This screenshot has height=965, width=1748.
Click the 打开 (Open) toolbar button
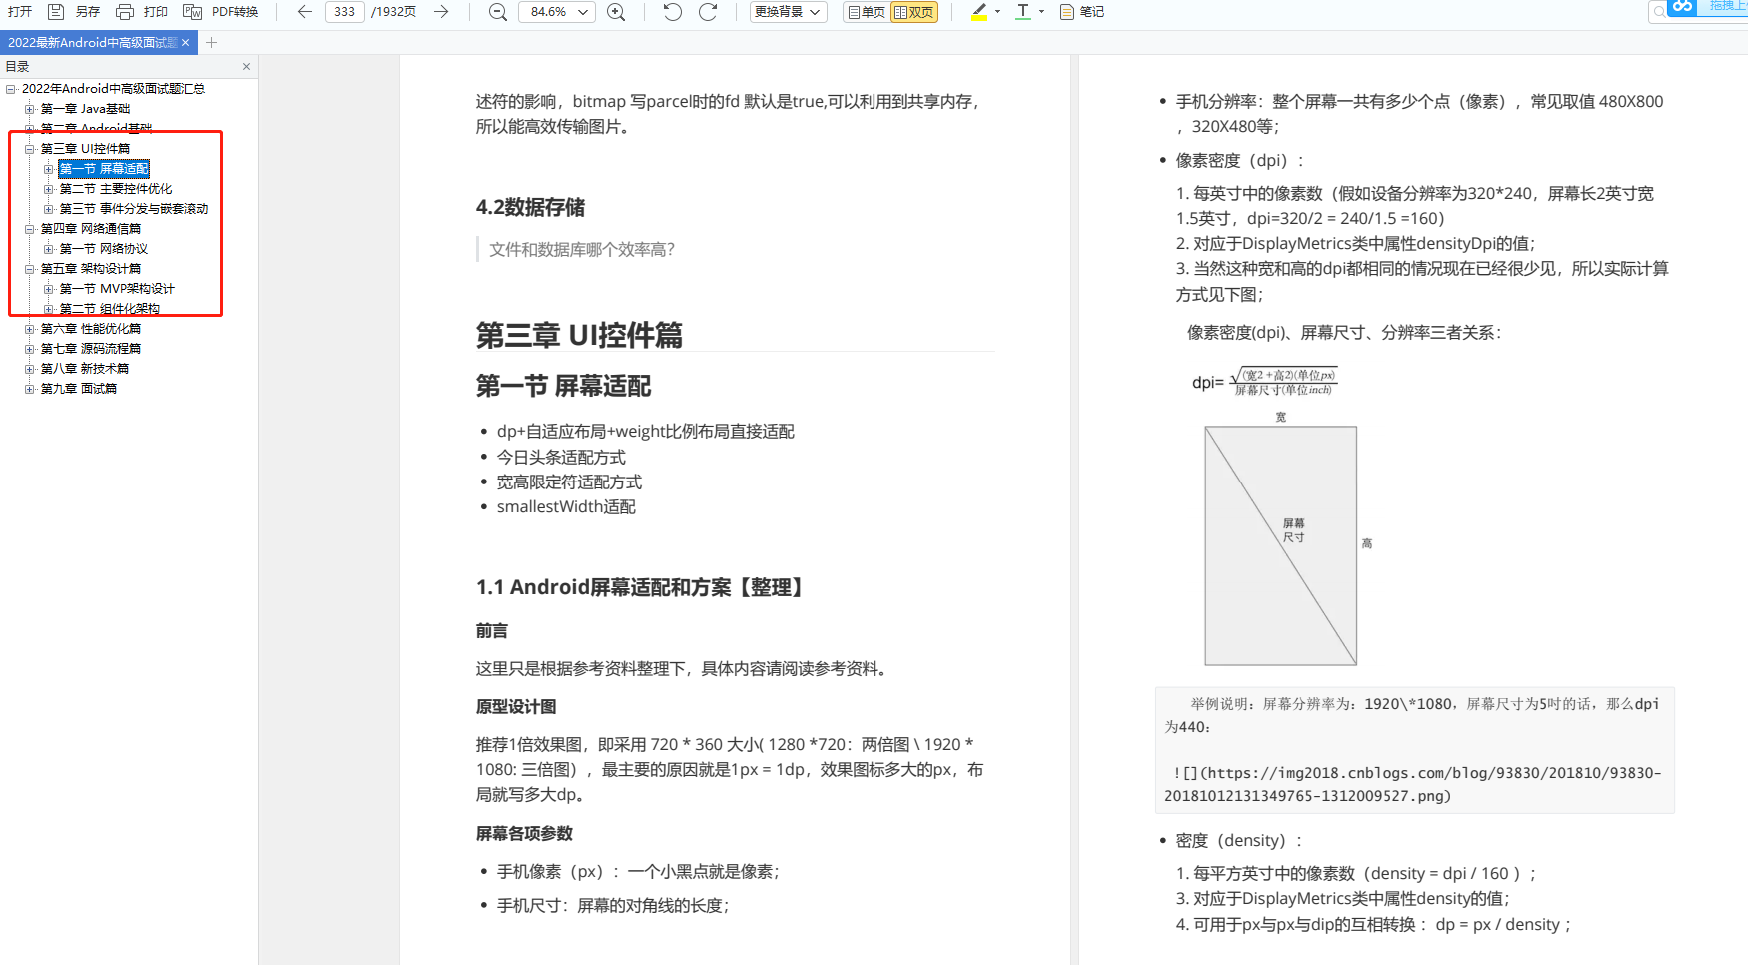point(19,12)
